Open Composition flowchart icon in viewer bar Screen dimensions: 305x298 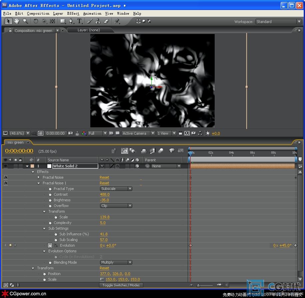click(200, 133)
